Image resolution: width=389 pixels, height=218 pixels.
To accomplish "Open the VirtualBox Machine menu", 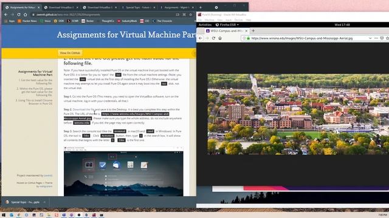I will [x=209, y=20].
